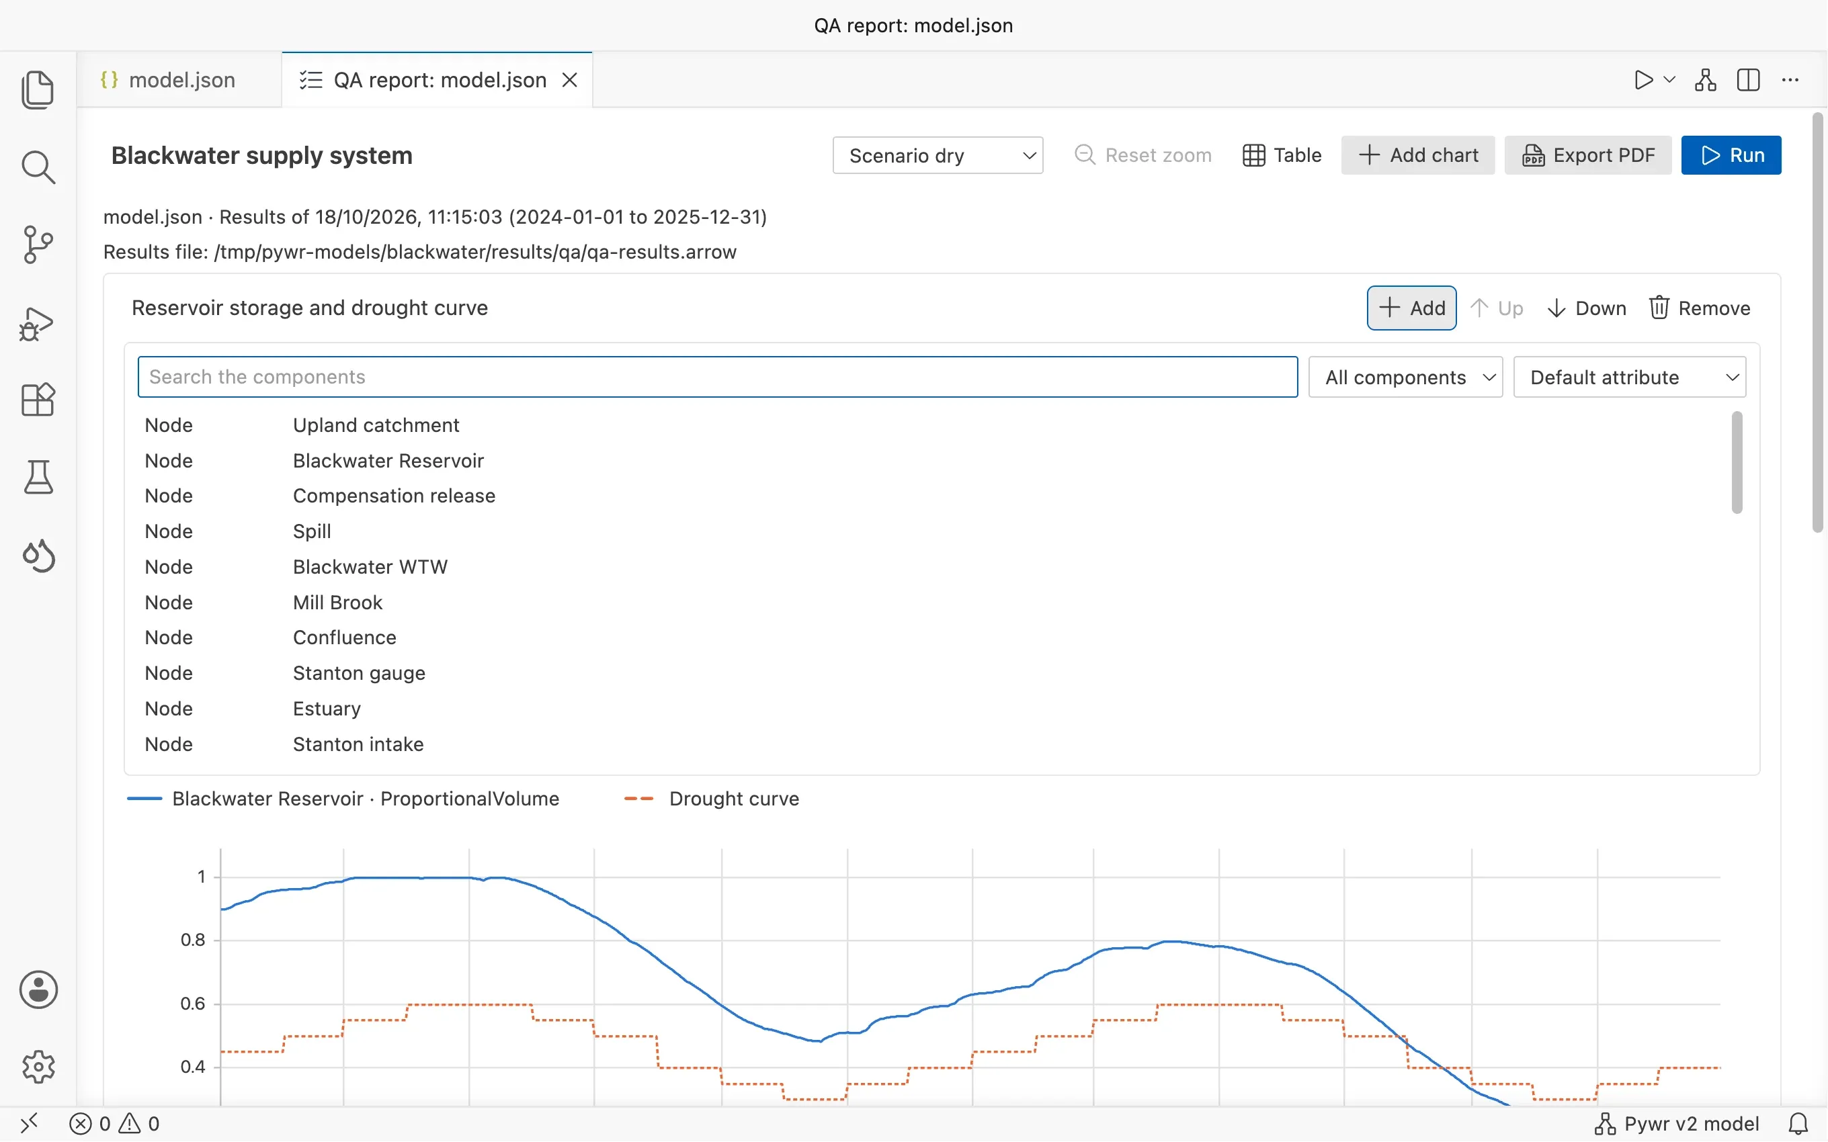Click the Blackwater supply system title
This screenshot has width=1828, height=1142.
[x=262, y=156]
